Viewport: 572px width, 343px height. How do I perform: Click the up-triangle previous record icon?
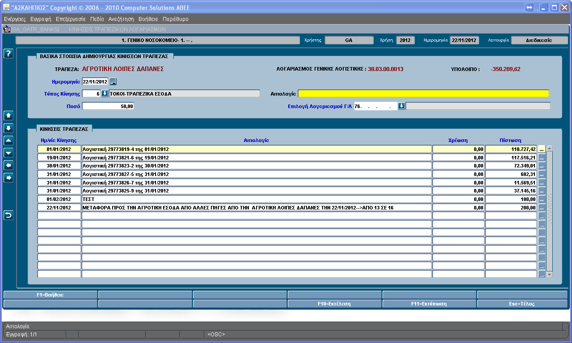tap(8, 140)
